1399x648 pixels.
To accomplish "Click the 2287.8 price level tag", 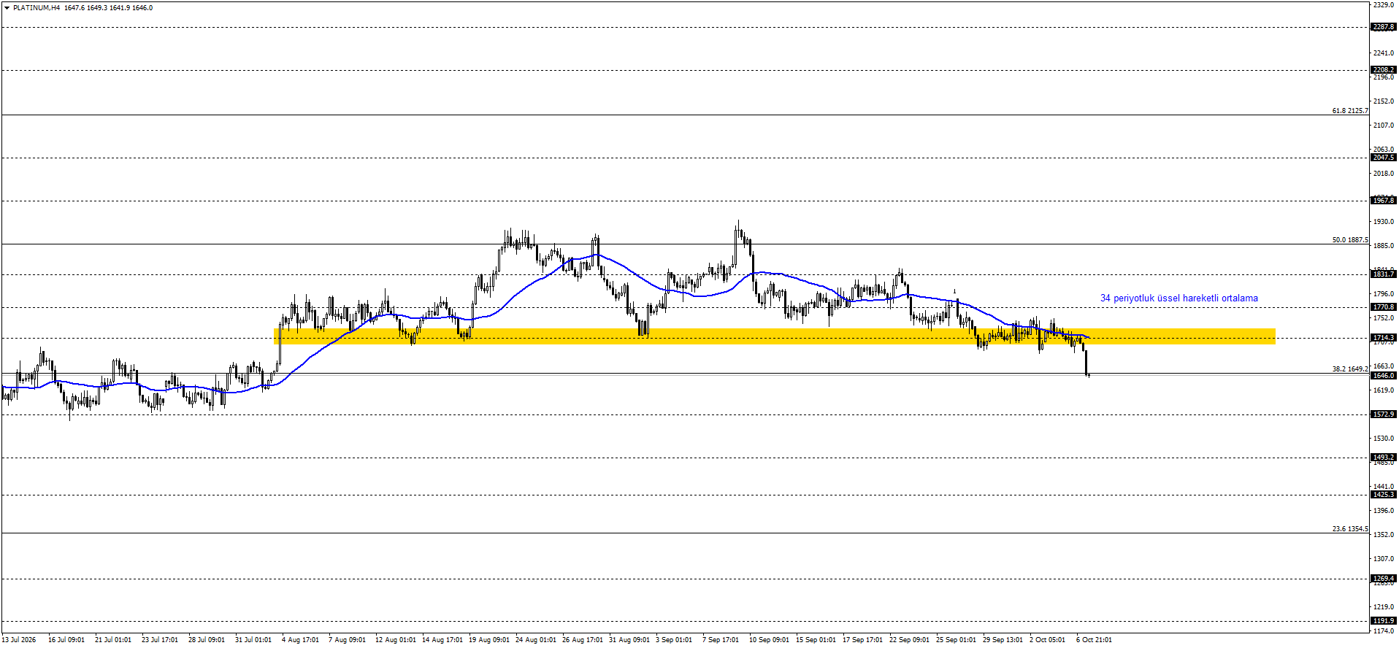I will [x=1384, y=27].
